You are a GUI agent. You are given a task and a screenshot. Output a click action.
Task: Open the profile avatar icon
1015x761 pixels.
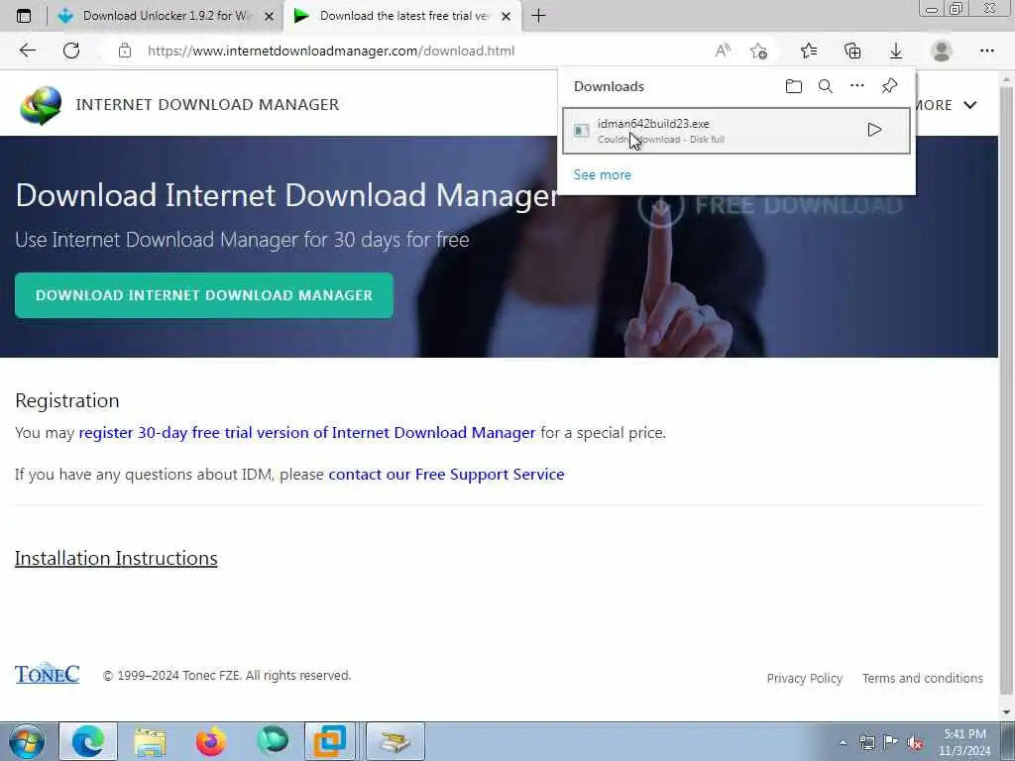[x=942, y=51]
